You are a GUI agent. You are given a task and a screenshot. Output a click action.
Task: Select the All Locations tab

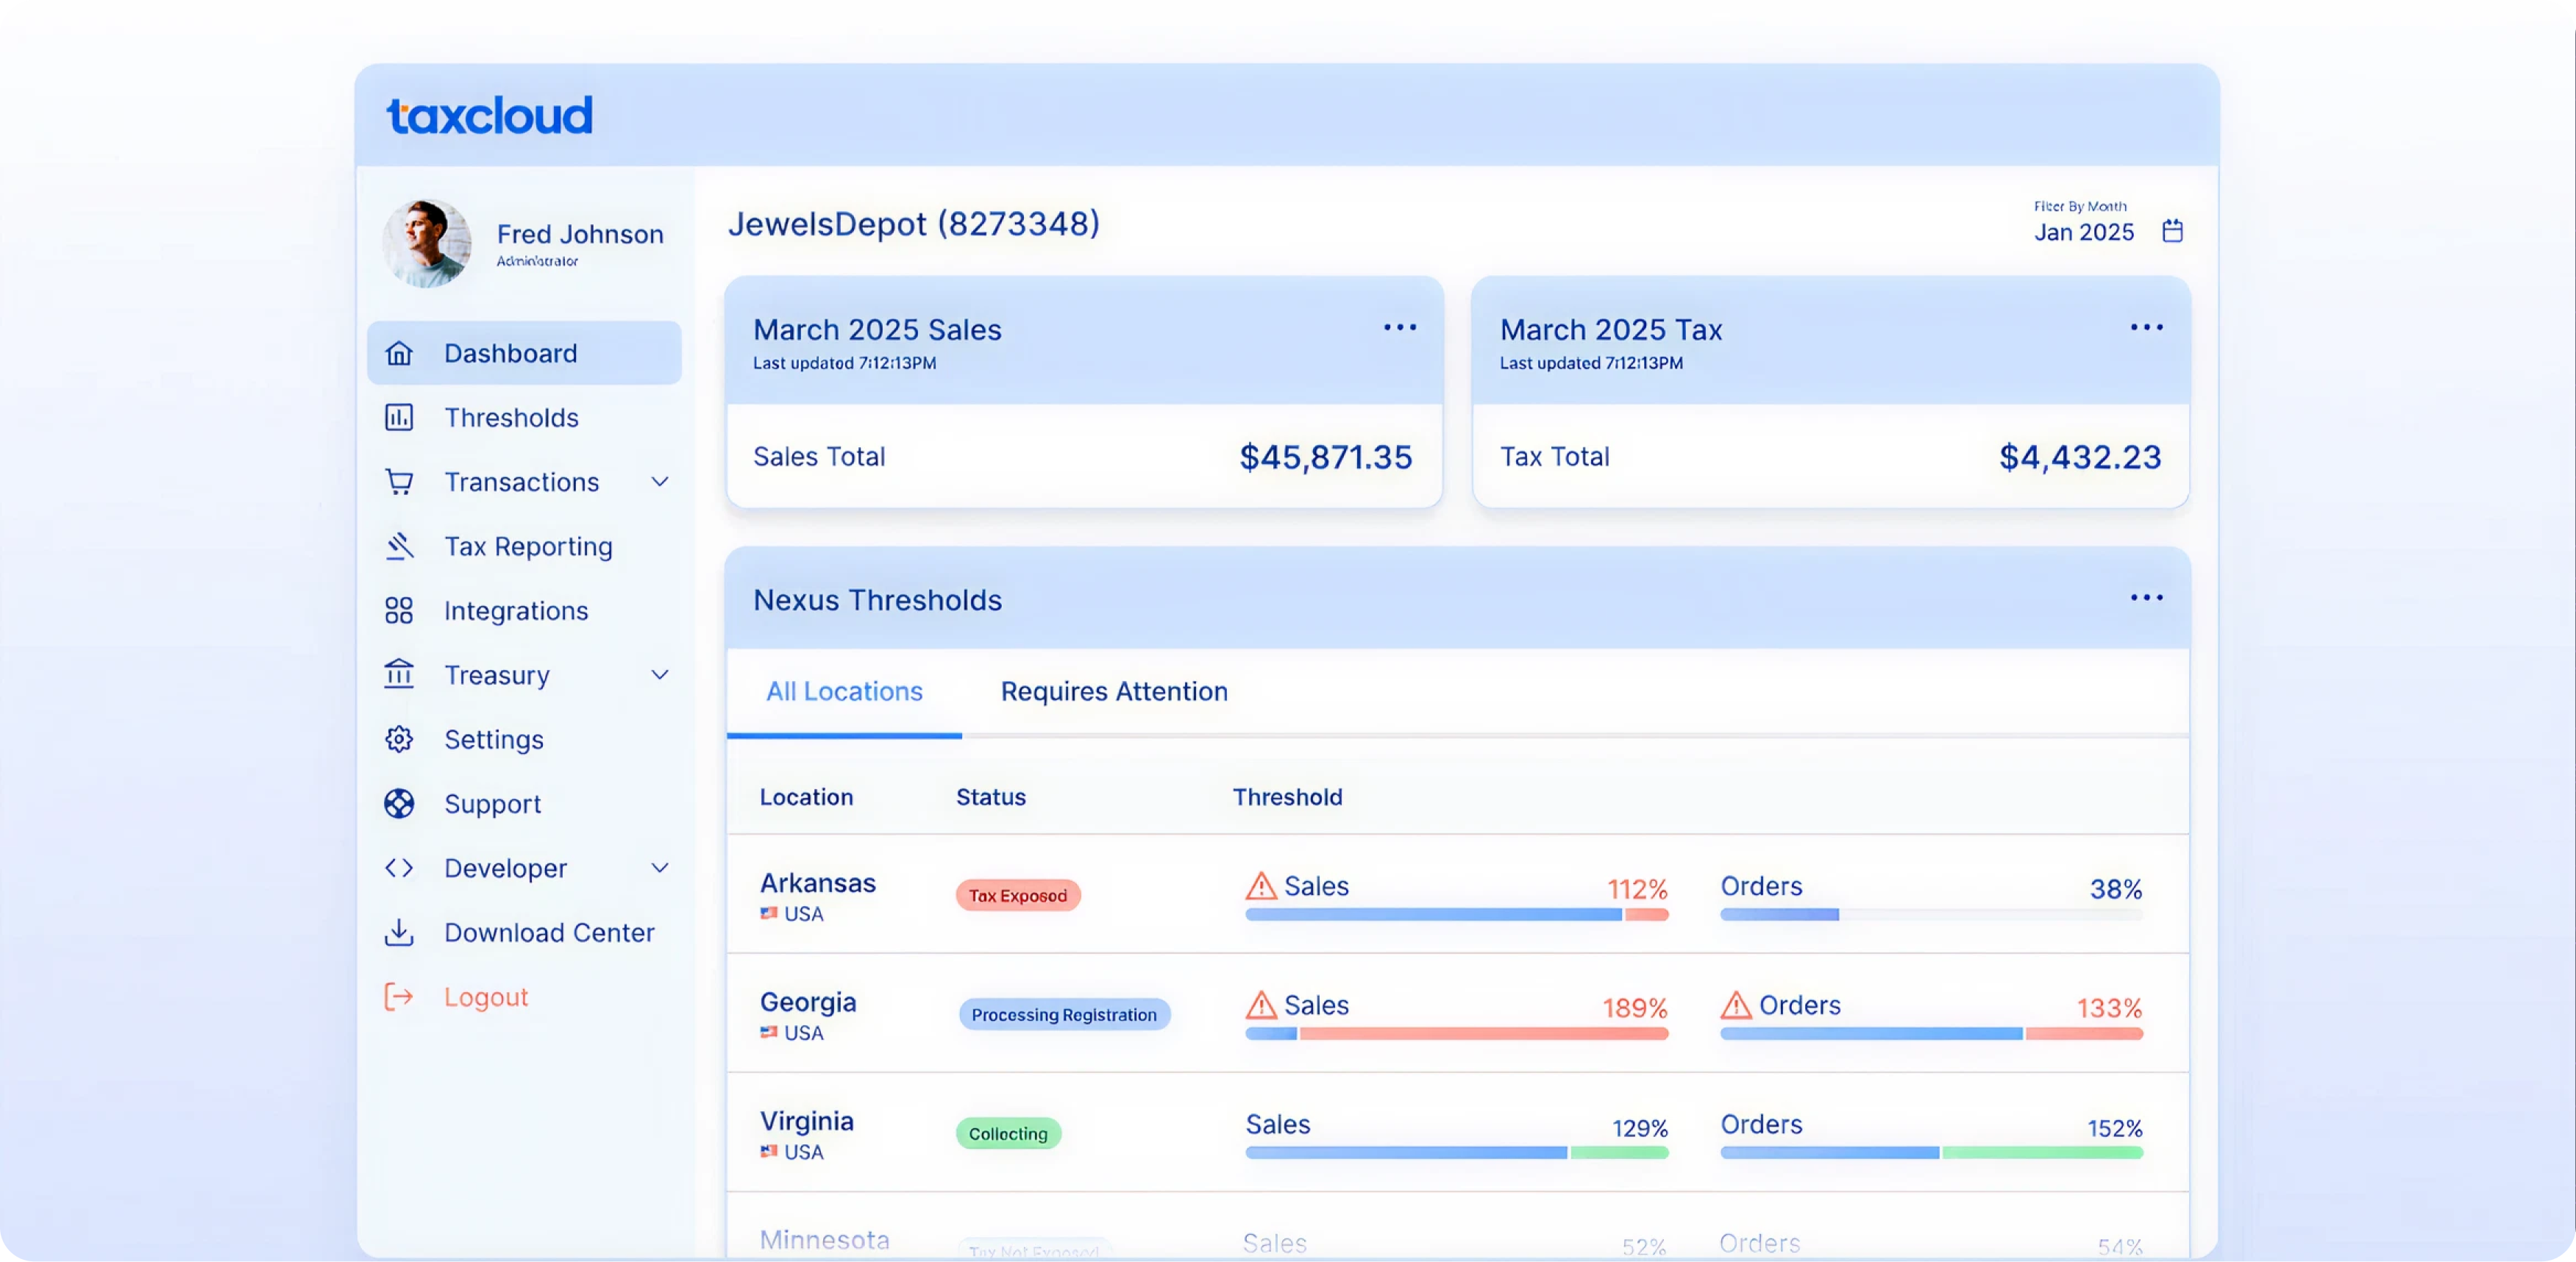tap(844, 691)
